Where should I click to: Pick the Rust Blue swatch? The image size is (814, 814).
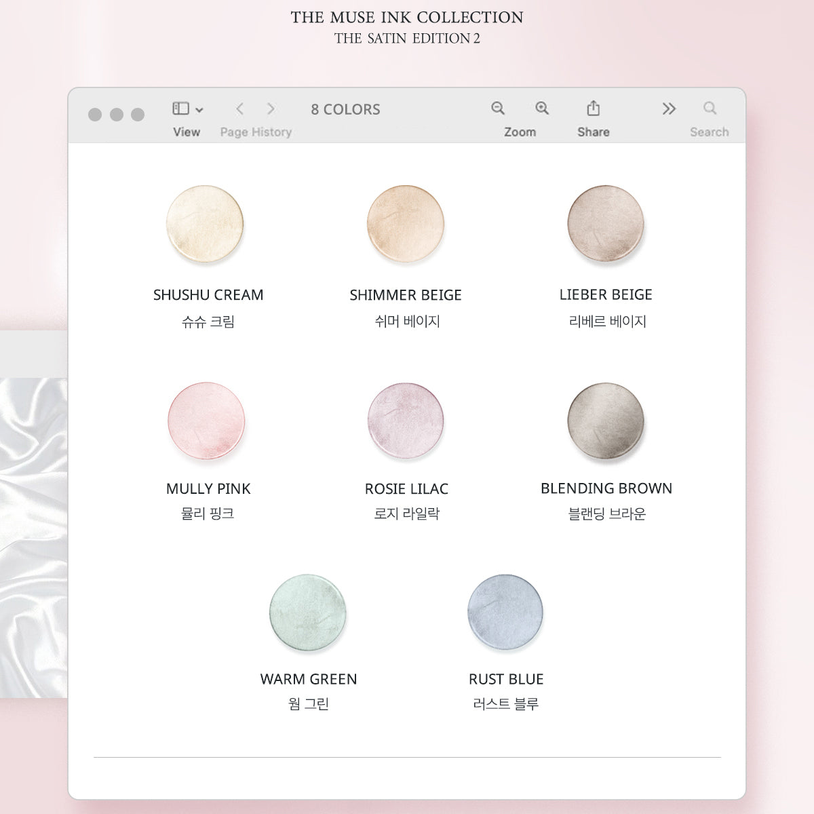pos(505,611)
